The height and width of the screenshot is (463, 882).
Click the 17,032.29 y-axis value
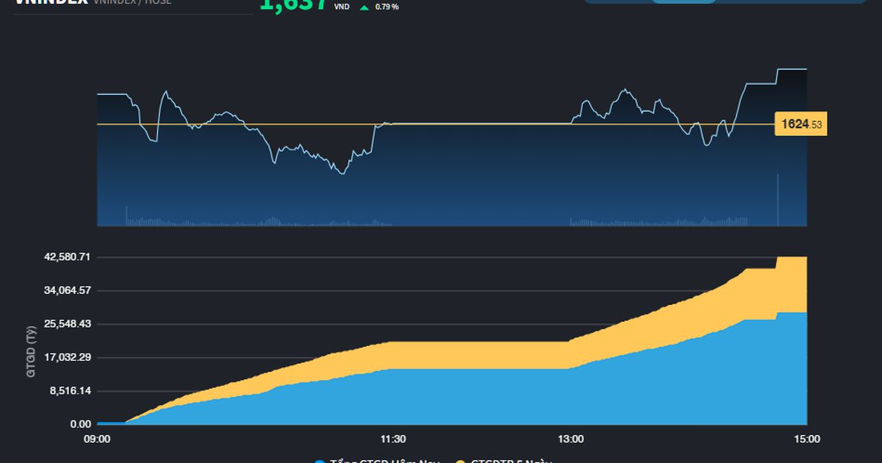click(65, 357)
